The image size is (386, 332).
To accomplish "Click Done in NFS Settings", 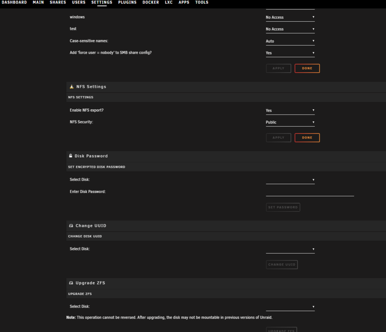I will tap(307, 138).
